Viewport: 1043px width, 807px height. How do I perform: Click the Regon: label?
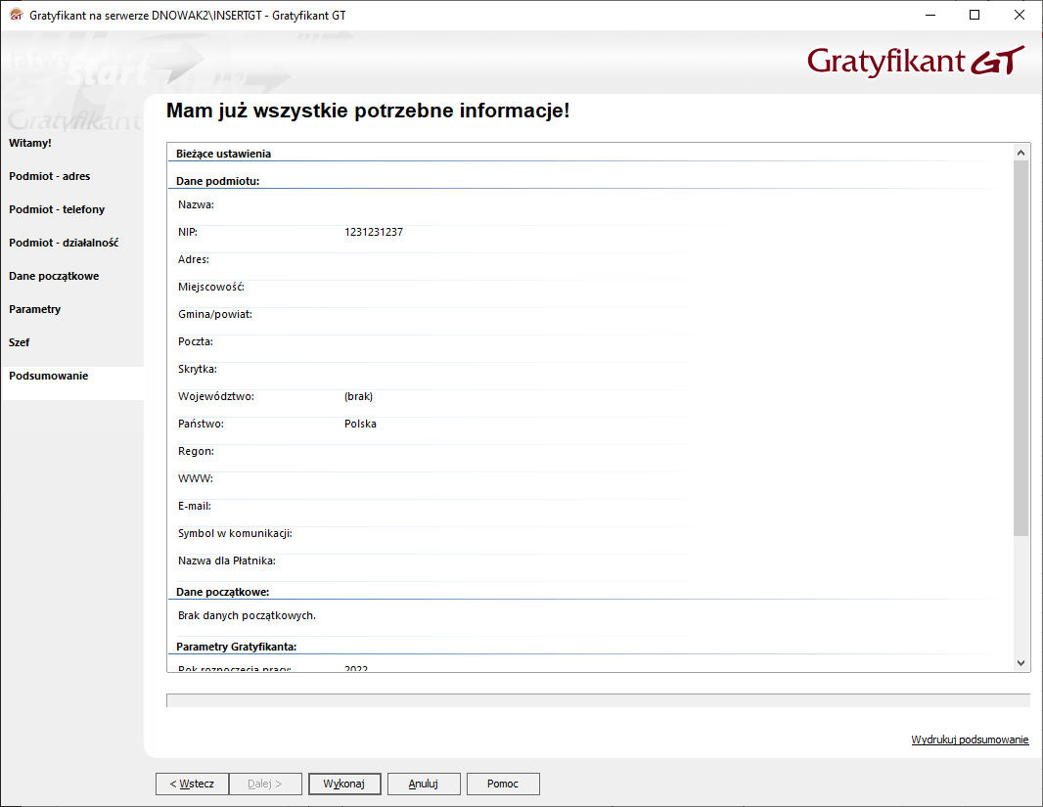(x=197, y=451)
